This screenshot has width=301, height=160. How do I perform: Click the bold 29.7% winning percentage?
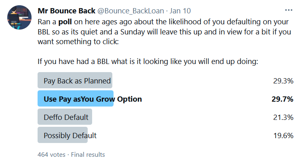(x=282, y=99)
